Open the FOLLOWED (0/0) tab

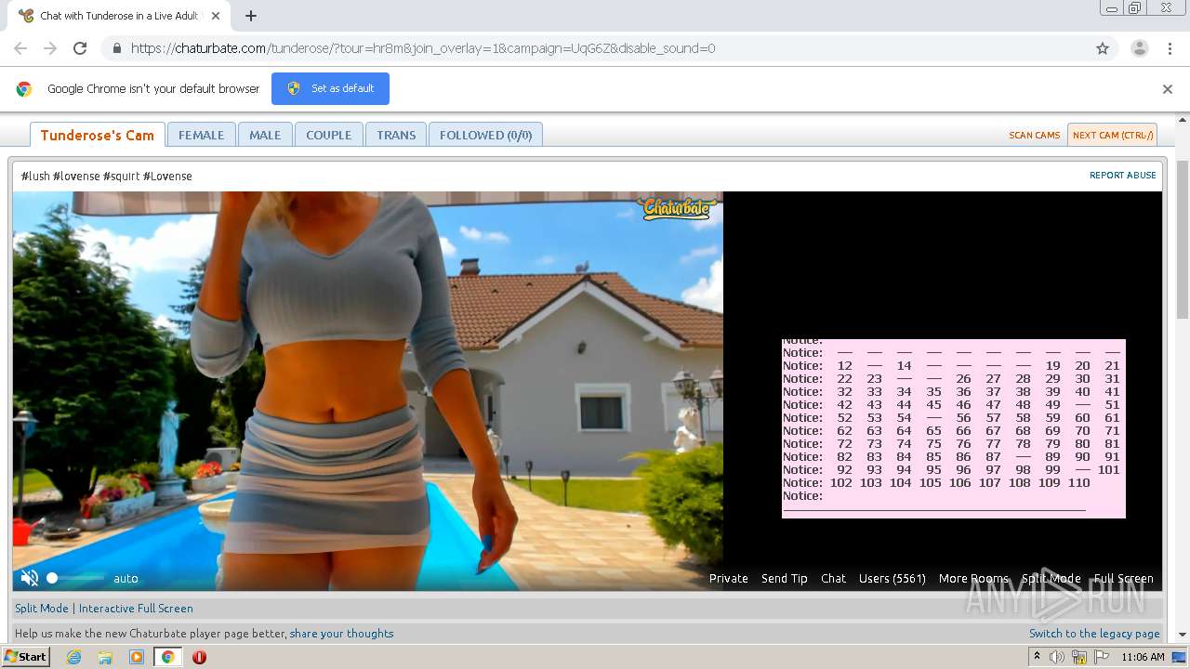(x=485, y=135)
